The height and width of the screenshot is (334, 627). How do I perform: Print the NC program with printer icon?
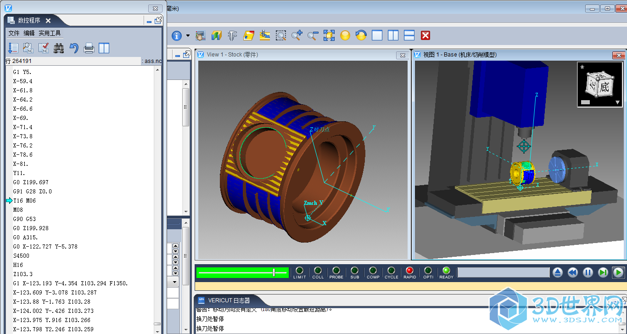89,48
